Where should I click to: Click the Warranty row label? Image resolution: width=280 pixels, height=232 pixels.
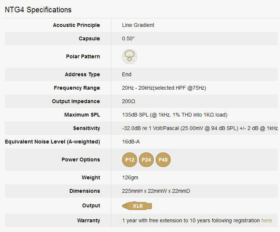pyautogui.click(x=88, y=220)
